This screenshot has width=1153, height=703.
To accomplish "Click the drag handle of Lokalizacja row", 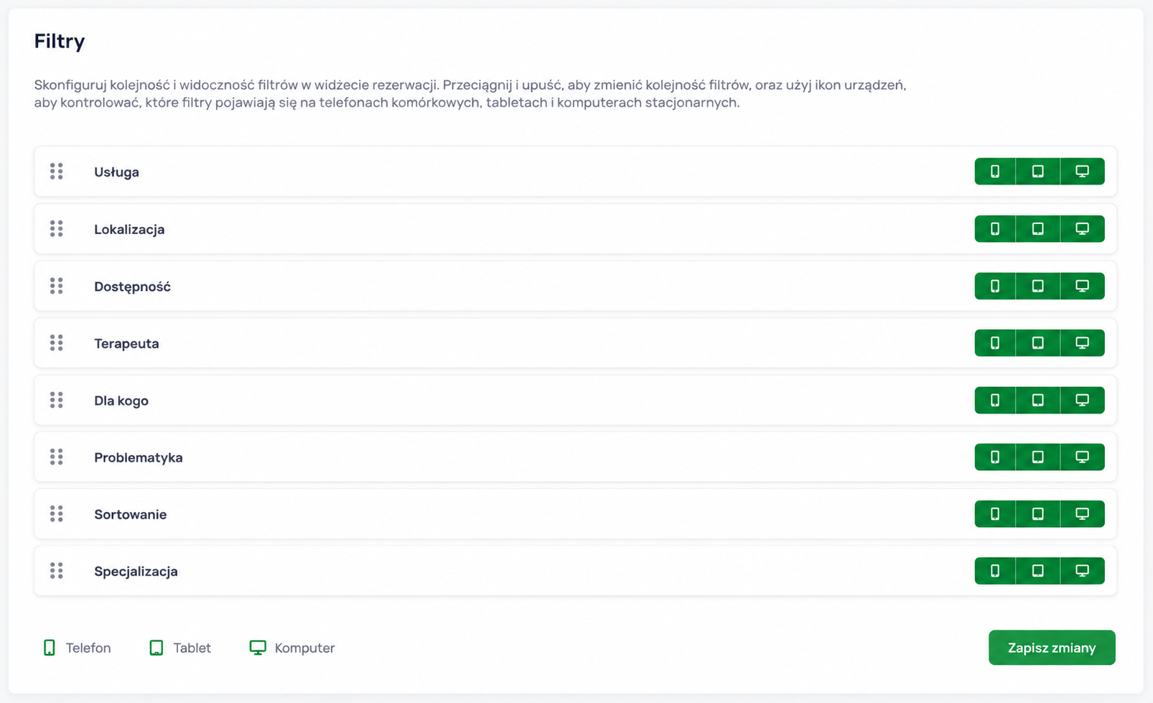I will click(57, 229).
